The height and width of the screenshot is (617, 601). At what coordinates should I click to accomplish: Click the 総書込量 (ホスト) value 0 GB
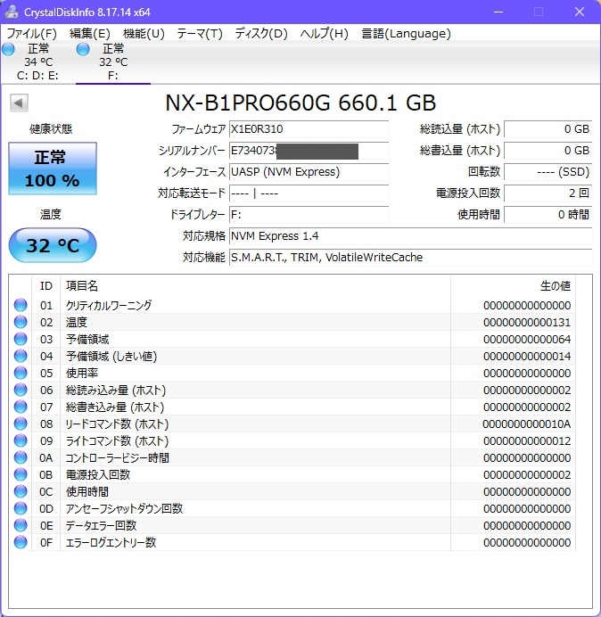(547, 151)
